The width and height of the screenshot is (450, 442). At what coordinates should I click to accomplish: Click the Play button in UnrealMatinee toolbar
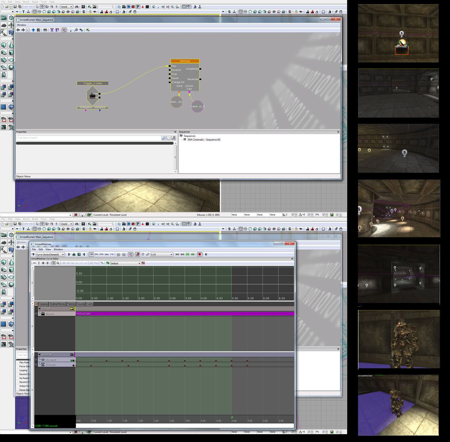pyautogui.click(x=69, y=254)
